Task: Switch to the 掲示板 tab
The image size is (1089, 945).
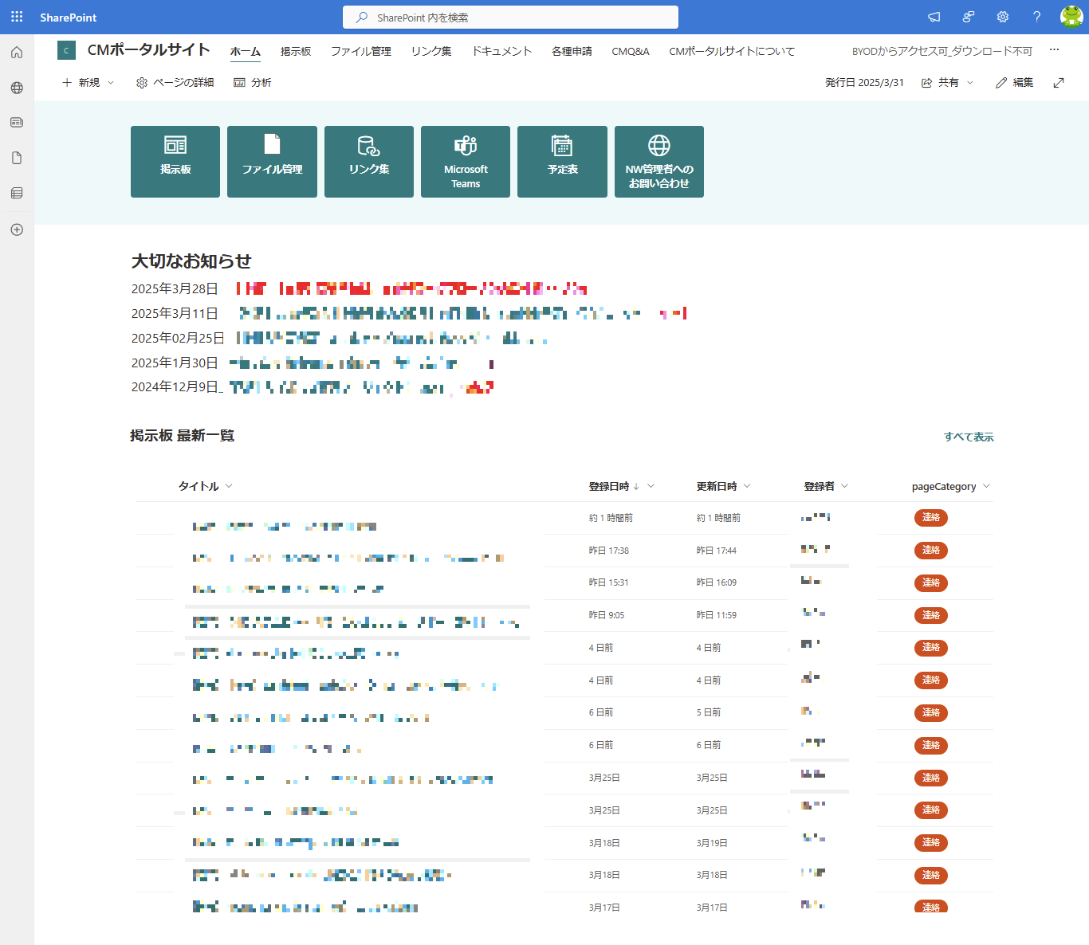Action: pos(296,51)
